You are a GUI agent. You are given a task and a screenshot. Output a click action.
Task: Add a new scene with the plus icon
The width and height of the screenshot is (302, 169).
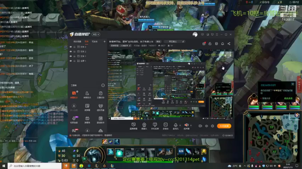click(105, 41)
